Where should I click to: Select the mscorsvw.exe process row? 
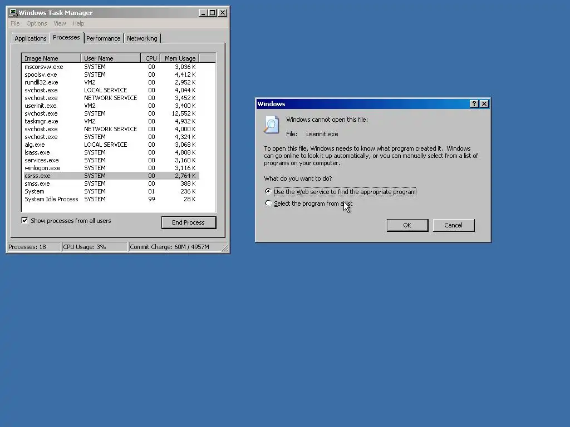[x=110, y=67]
